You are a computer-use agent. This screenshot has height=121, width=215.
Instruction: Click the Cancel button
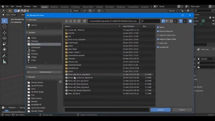[182, 110]
